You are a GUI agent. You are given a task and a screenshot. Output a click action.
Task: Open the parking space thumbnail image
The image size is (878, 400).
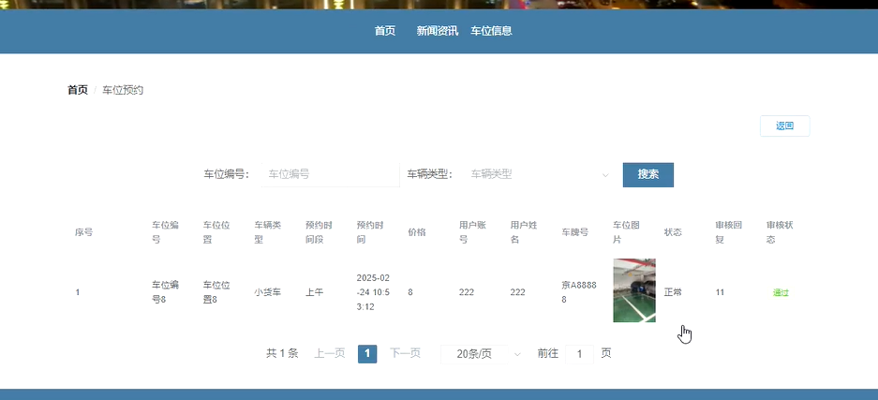click(634, 290)
